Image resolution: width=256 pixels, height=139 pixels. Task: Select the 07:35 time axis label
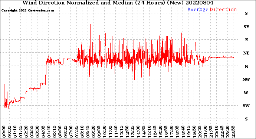(x=76, y=132)
